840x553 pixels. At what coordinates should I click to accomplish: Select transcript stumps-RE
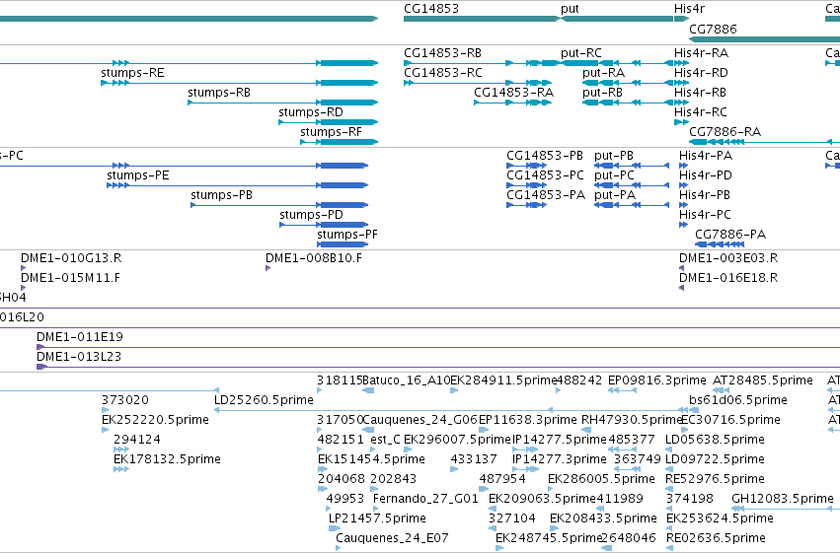[x=240, y=83]
